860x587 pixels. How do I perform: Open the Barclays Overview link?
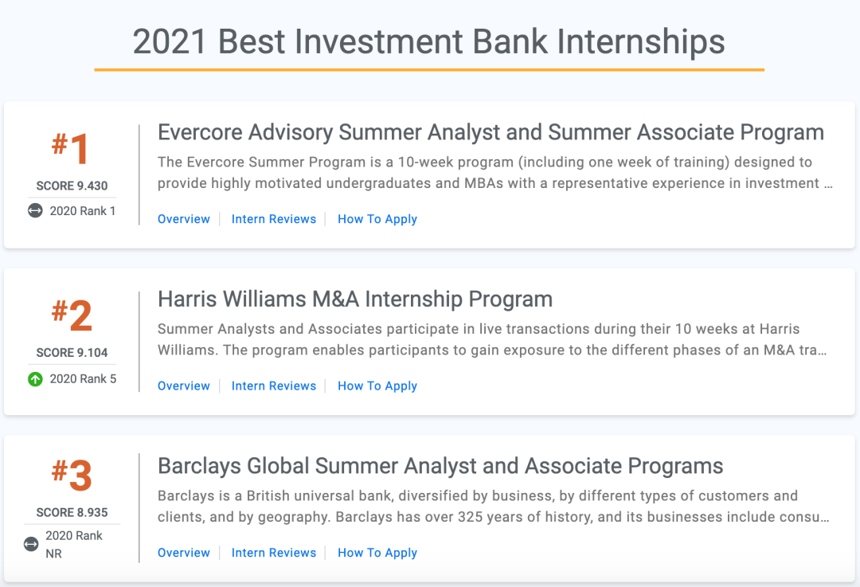(184, 553)
